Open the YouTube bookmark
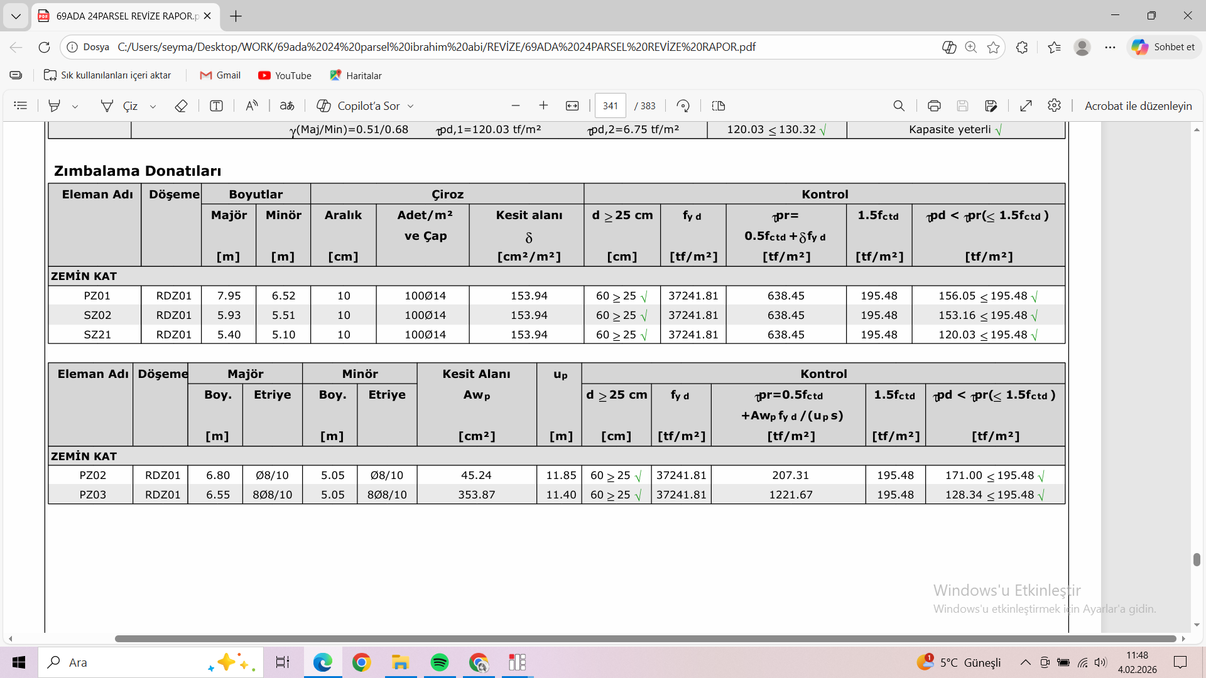1206x678 pixels. [x=285, y=75]
